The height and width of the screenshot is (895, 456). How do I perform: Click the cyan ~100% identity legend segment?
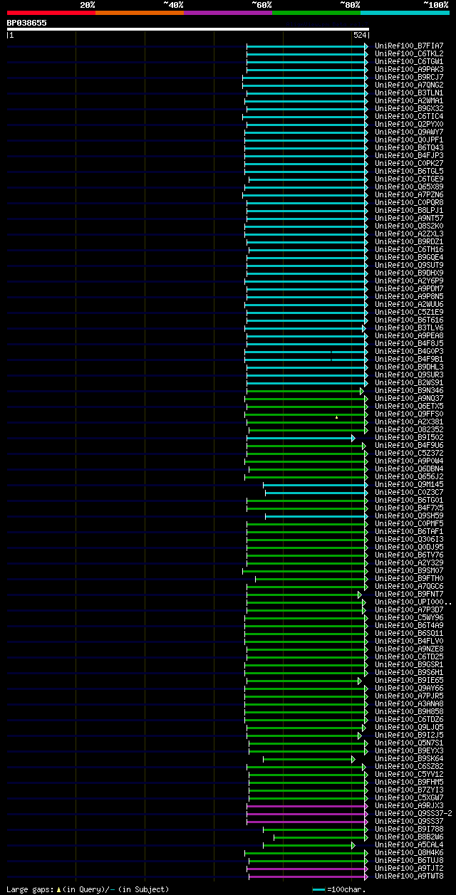click(405, 12)
